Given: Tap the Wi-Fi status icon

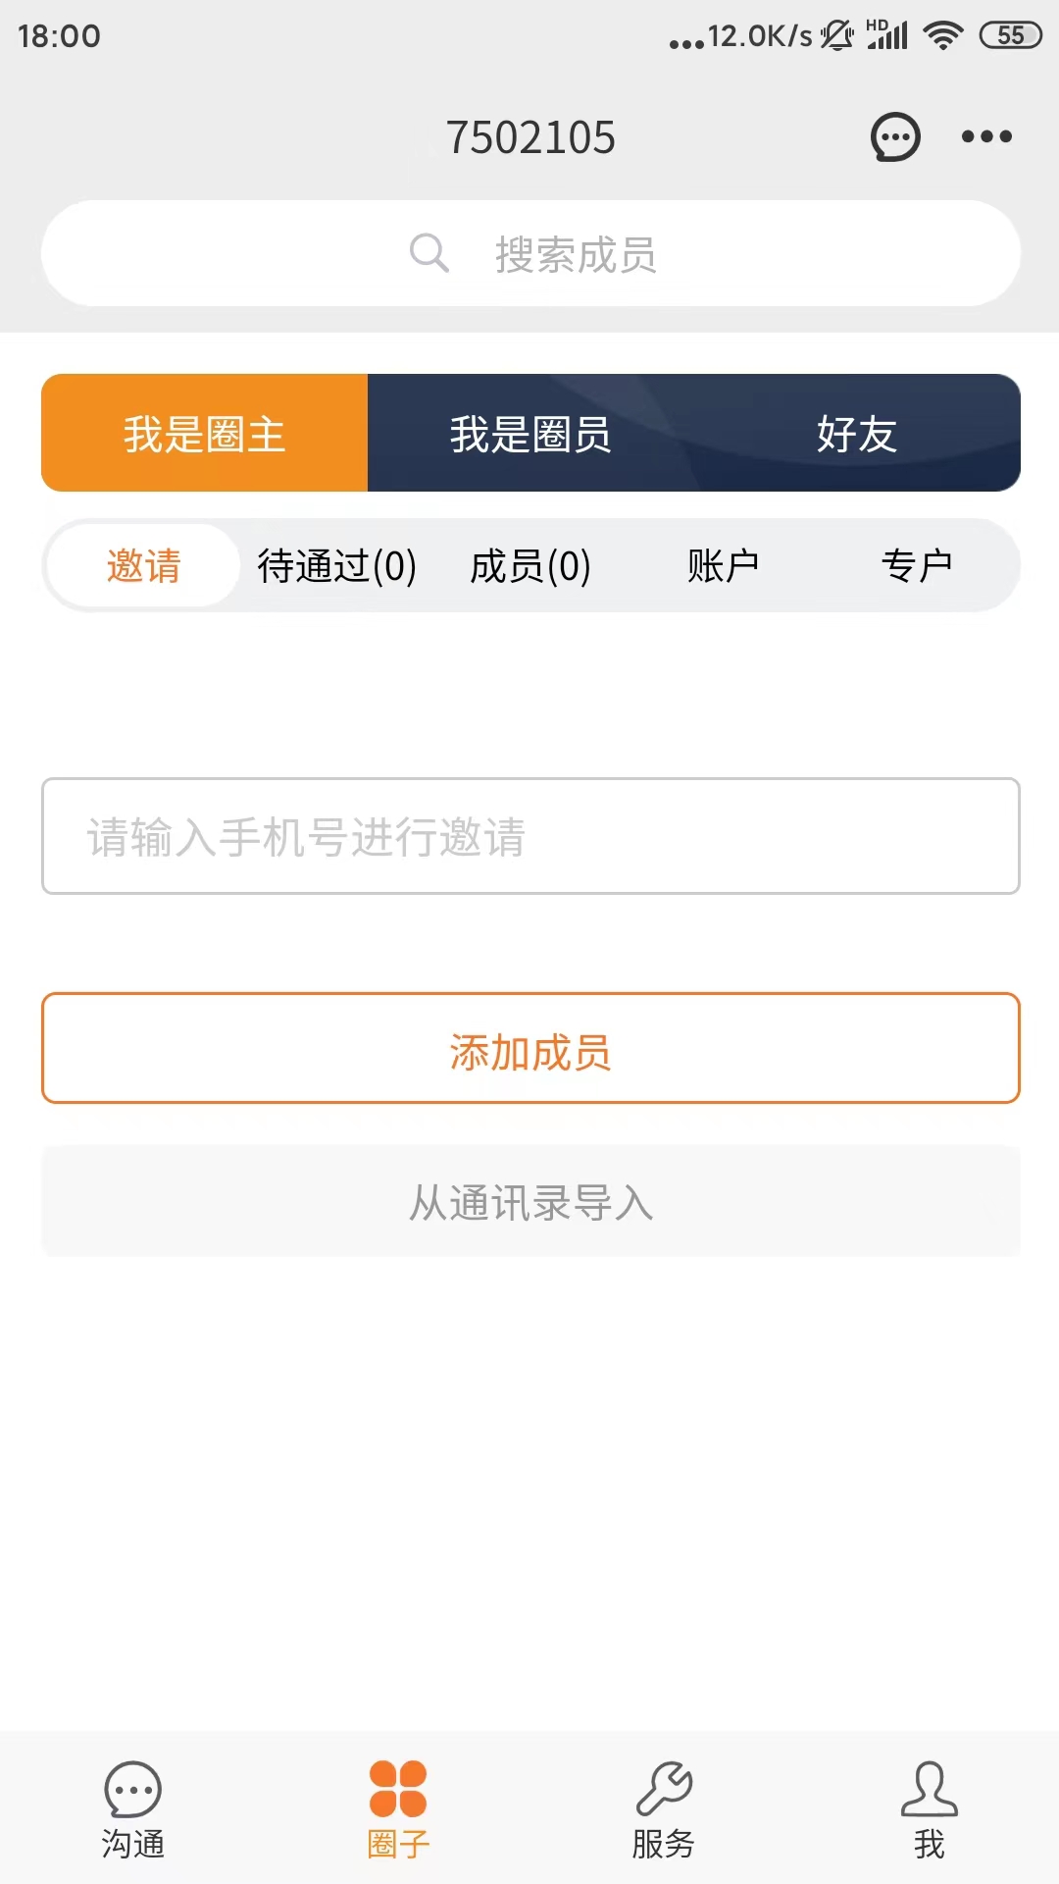Looking at the screenshot, I should (x=943, y=35).
